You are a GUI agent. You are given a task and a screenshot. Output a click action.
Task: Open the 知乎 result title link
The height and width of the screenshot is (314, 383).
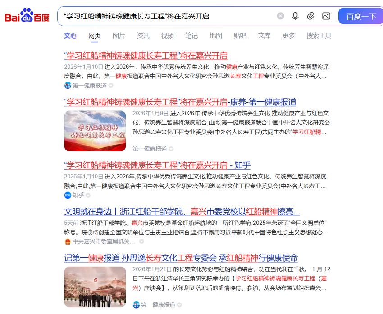pyautogui.click(x=157, y=165)
